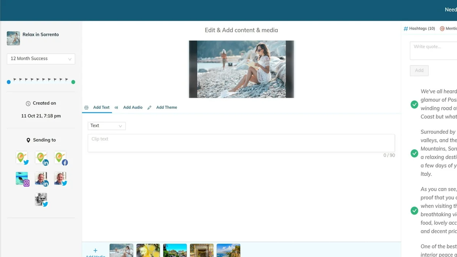This screenshot has width=457, height=257.
Task: Click the plus icon to add media
Action: pyautogui.click(x=95, y=251)
